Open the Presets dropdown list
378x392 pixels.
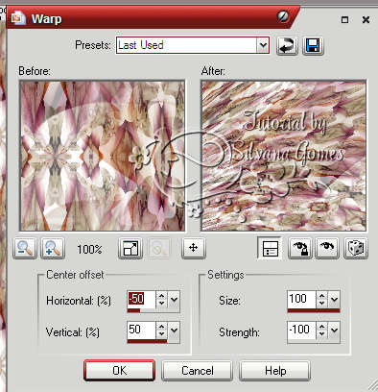[x=263, y=45]
